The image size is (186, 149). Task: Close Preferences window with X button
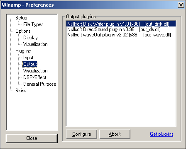(181, 5)
